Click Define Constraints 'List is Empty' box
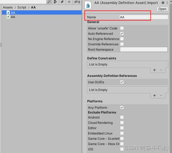 [127, 64]
